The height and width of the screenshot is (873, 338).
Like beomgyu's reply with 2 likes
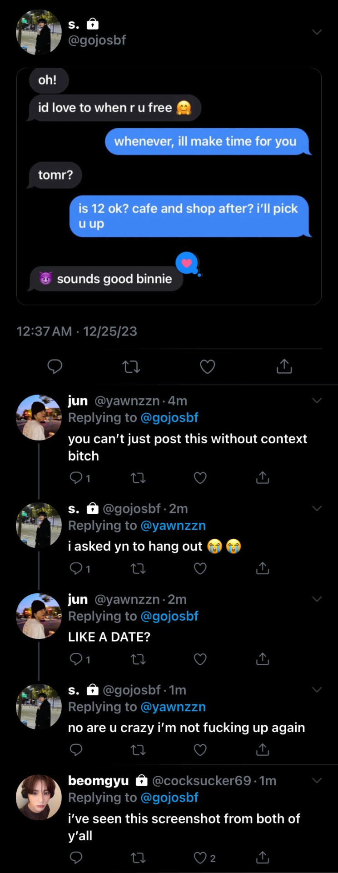click(x=200, y=858)
